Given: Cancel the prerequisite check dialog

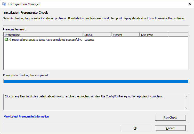Looking at the screenshot, I should [170, 128].
